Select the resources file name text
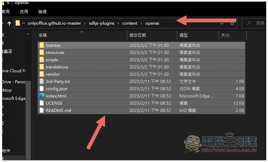Screen dimensions: 268x162 [x=55, y=52]
